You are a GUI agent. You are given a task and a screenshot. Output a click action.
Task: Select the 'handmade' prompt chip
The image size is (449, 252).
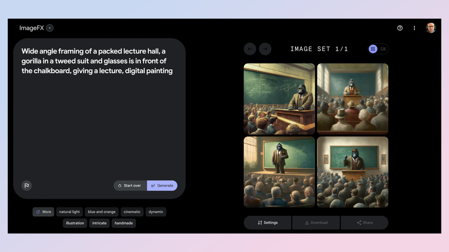[x=123, y=223]
